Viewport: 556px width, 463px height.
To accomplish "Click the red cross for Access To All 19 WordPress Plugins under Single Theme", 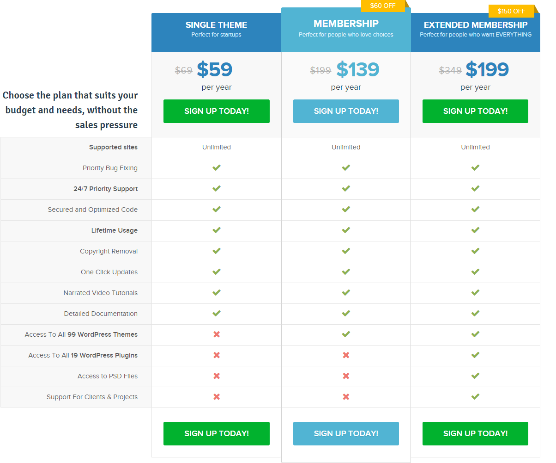I will pos(216,355).
